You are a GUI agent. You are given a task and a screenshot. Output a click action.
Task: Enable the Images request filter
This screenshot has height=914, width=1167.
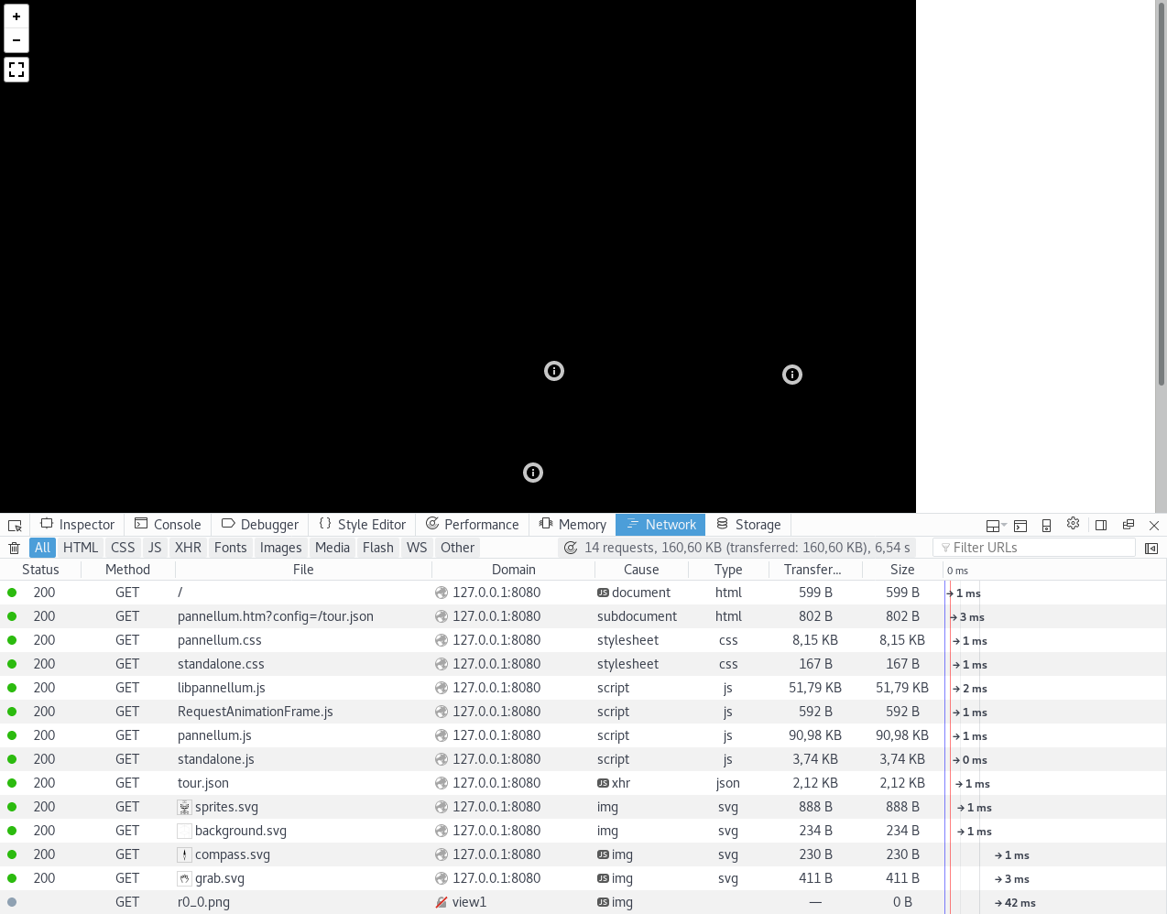pyautogui.click(x=280, y=547)
